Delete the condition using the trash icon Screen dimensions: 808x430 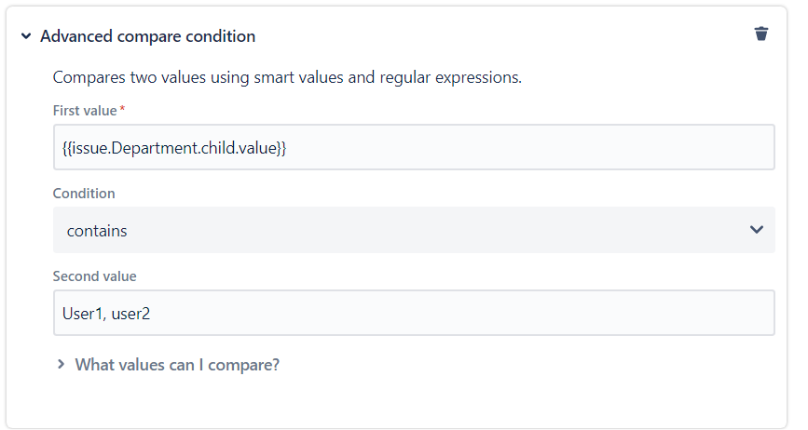click(x=761, y=34)
